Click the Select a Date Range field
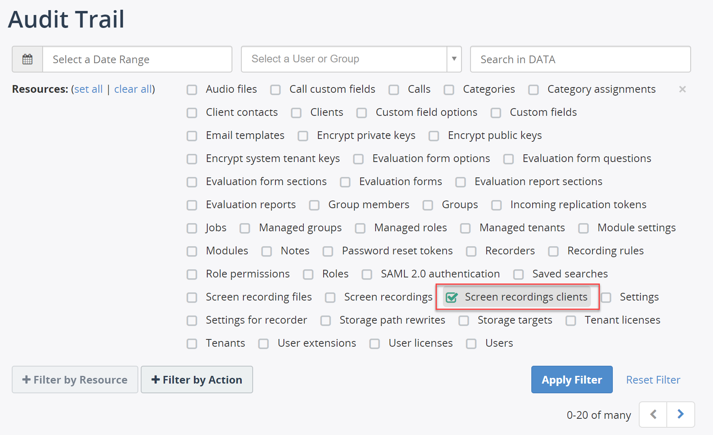Screen dimensions: 713x435 (x=137, y=59)
